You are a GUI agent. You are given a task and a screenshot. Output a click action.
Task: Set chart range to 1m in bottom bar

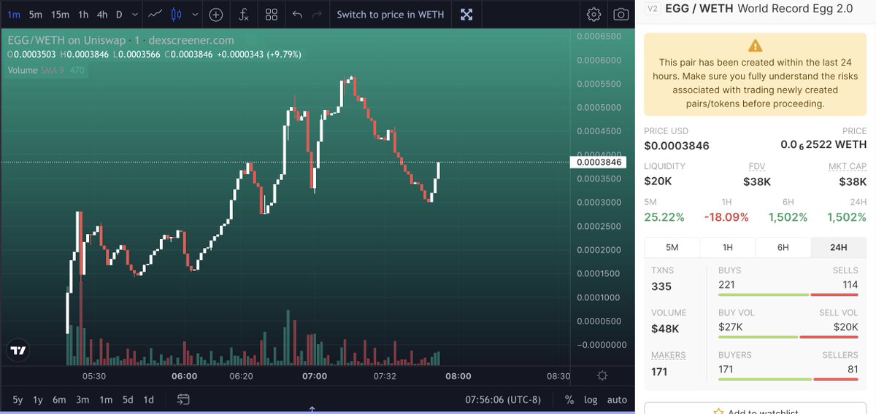click(106, 399)
